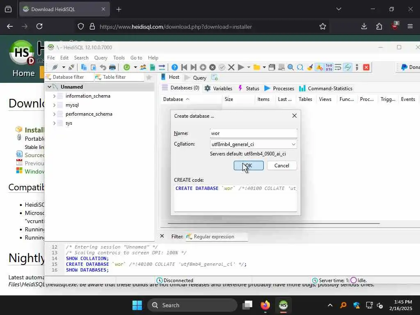This screenshot has width=420, height=315.
Task: Open the File menu
Action: 51,58
